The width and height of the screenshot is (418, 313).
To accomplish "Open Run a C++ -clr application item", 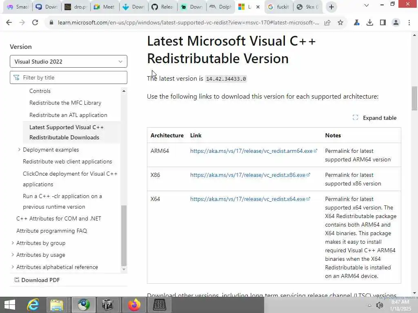I will pos(62,201).
